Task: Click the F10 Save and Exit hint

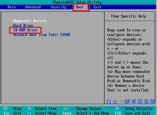Action: tap(132, 113)
